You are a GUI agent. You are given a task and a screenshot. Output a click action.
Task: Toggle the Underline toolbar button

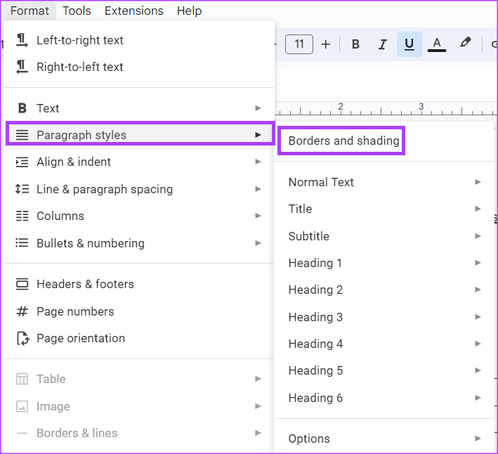[409, 44]
